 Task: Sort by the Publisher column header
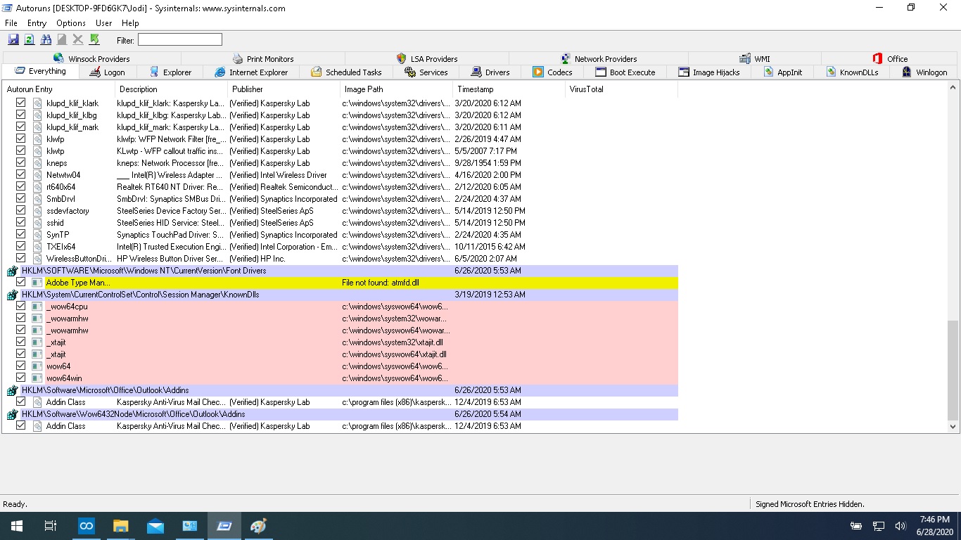pyautogui.click(x=284, y=89)
